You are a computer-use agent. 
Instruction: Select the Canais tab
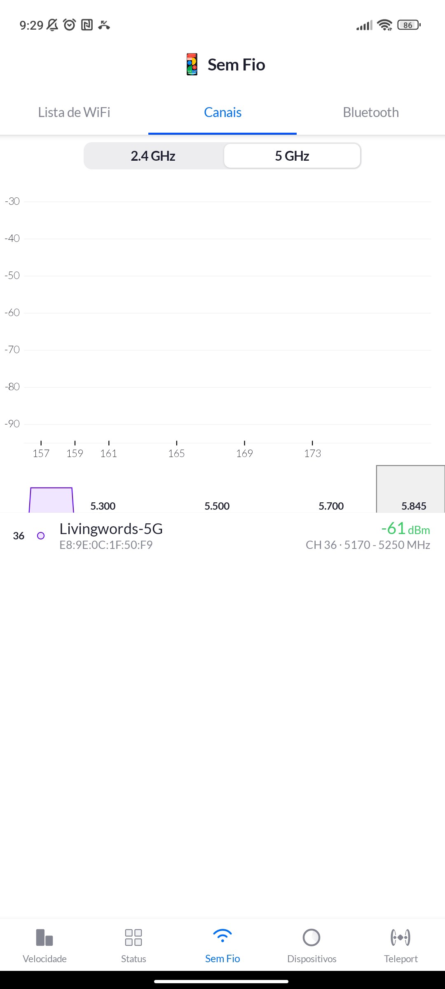click(x=222, y=112)
